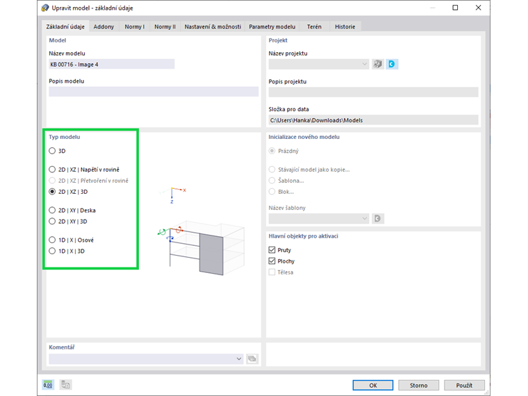Cancel with the Storno button
Screen dimensions: 528x396
[418, 385]
